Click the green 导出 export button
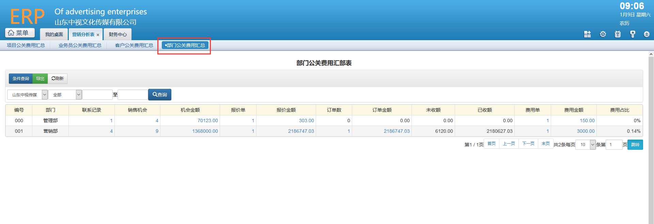Viewport: 654px width, 224px height. [40, 79]
